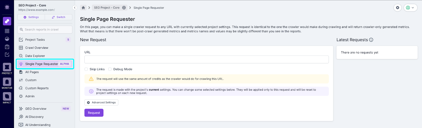Click the home icon in breadcrumb

click(x=83, y=8)
